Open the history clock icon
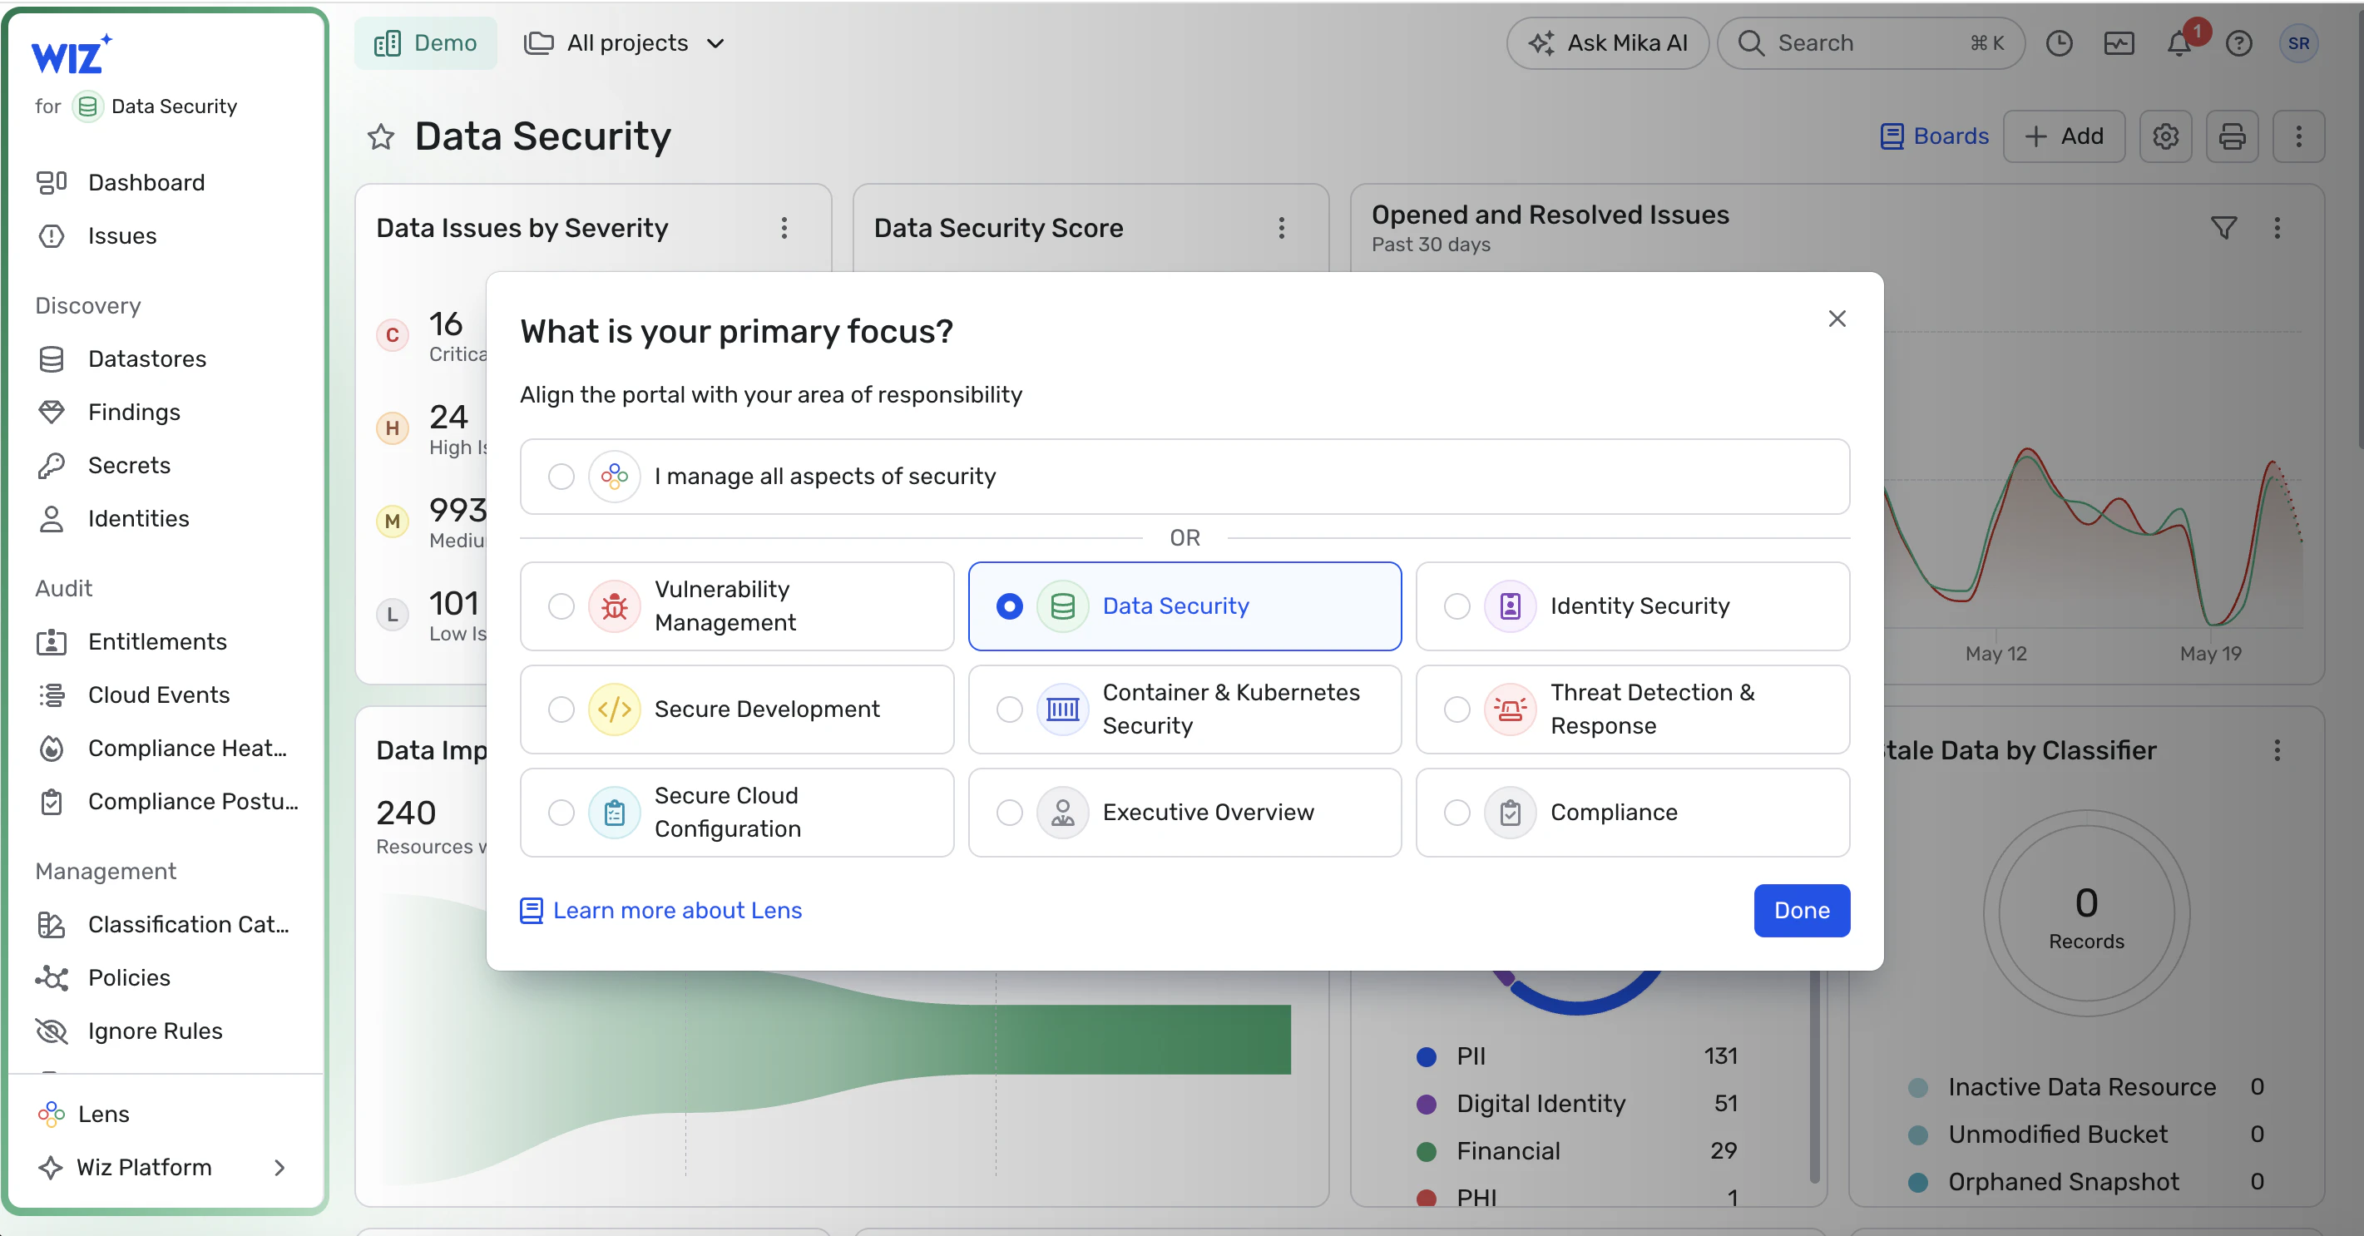2364x1236 pixels. pos(2060,43)
